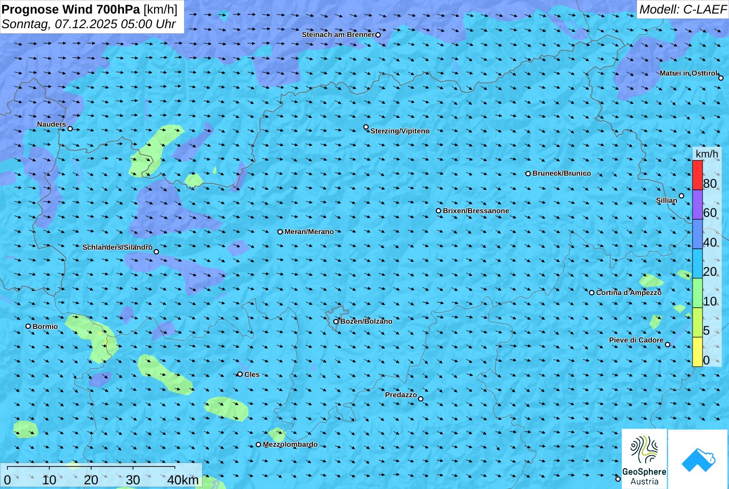The image size is (729, 489).
Task: Click the Cles location marker
Action: (240, 374)
